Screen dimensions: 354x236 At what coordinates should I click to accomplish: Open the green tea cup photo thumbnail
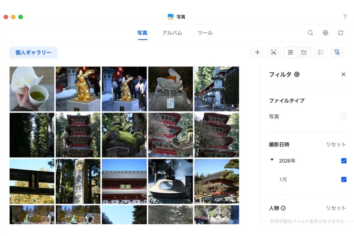[x=32, y=89]
